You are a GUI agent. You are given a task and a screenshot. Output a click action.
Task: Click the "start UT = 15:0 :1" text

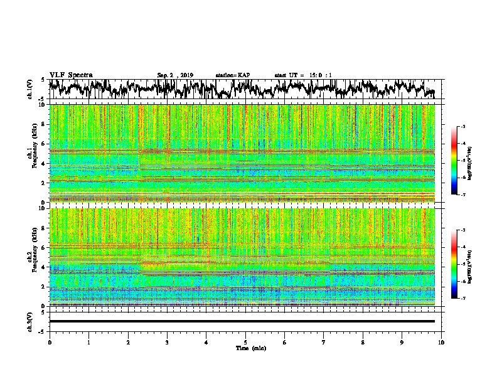tap(303, 75)
